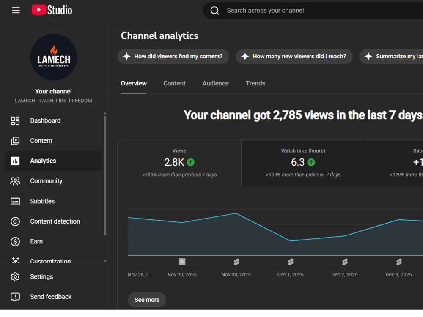Open the hamburger navigation menu
Viewport: 423px width, 317px height.
(x=16, y=10)
